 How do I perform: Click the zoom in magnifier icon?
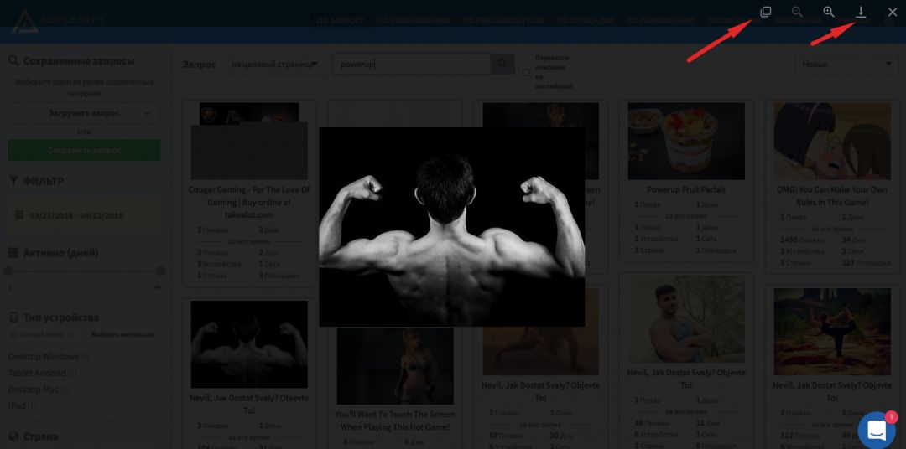point(829,12)
